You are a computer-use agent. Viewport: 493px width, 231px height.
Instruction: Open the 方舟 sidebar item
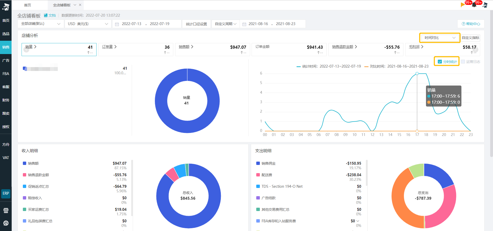[x=6, y=144]
